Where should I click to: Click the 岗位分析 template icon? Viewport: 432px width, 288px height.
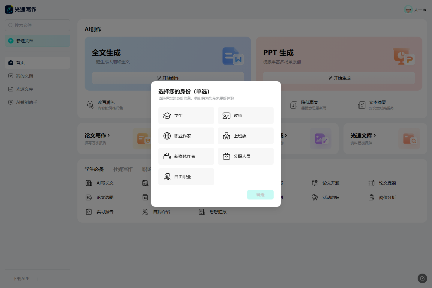click(x=371, y=197)
